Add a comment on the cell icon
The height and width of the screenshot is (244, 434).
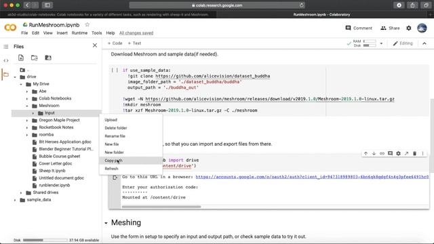pos(390,154)
